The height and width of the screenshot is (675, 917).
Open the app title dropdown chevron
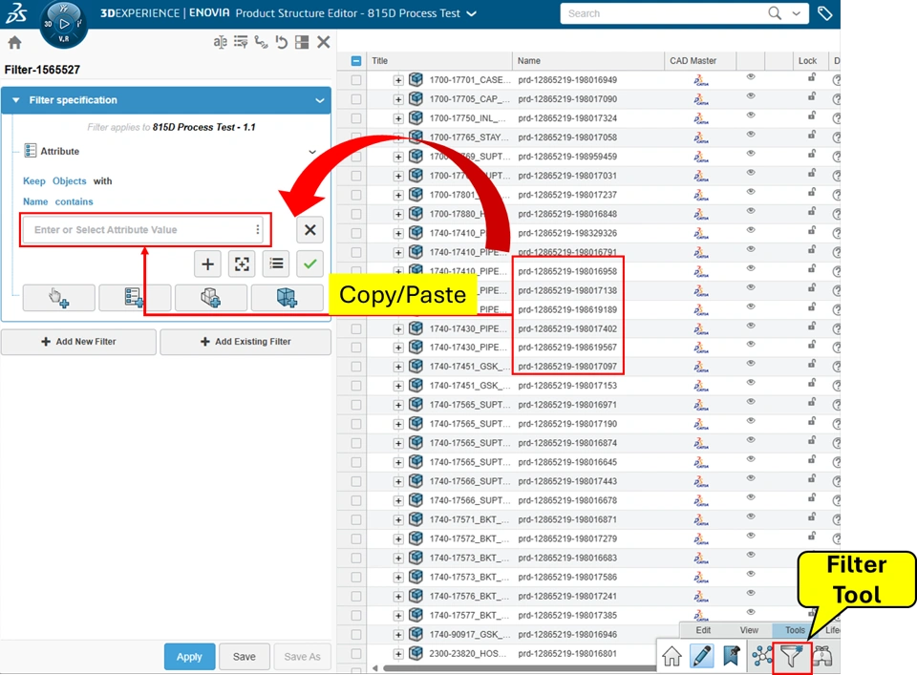pos(471,13)
